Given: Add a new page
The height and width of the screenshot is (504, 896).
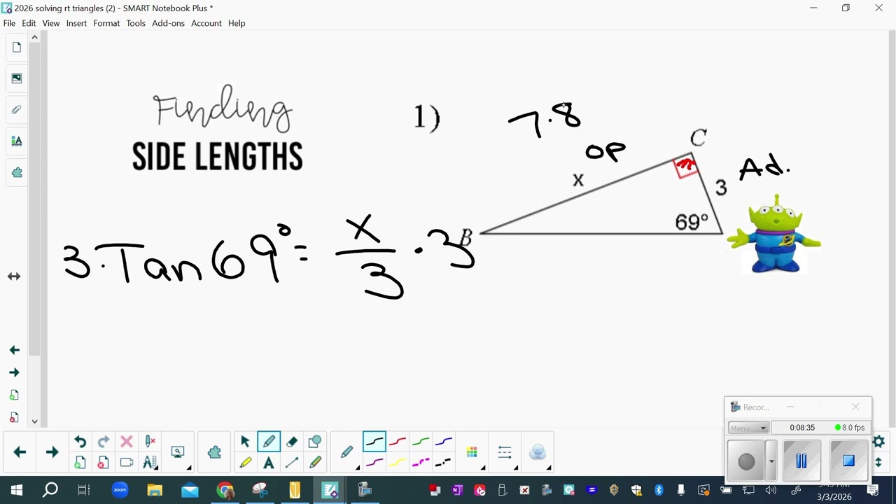Looking at the screenshot, I should (x=80, y=463).
